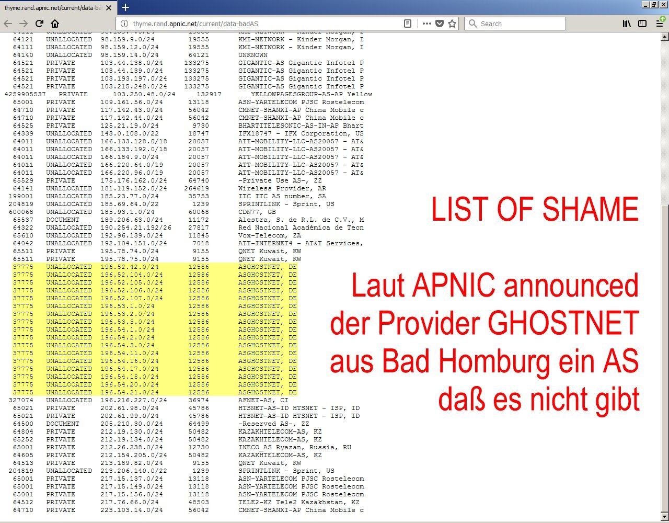Show site information for apnic.net
669x523 pixels.
click(x=124, y=24)
